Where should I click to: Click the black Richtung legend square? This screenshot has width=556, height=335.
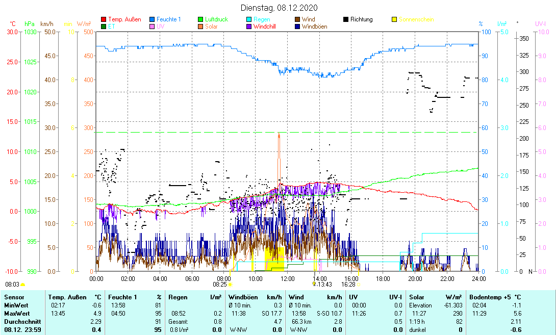346,19
